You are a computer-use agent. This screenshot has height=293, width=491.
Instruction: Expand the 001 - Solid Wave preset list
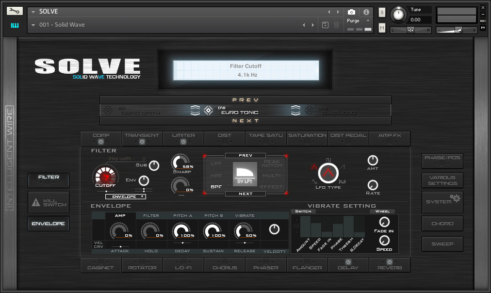pyautogui.click(x=33, y=25)
